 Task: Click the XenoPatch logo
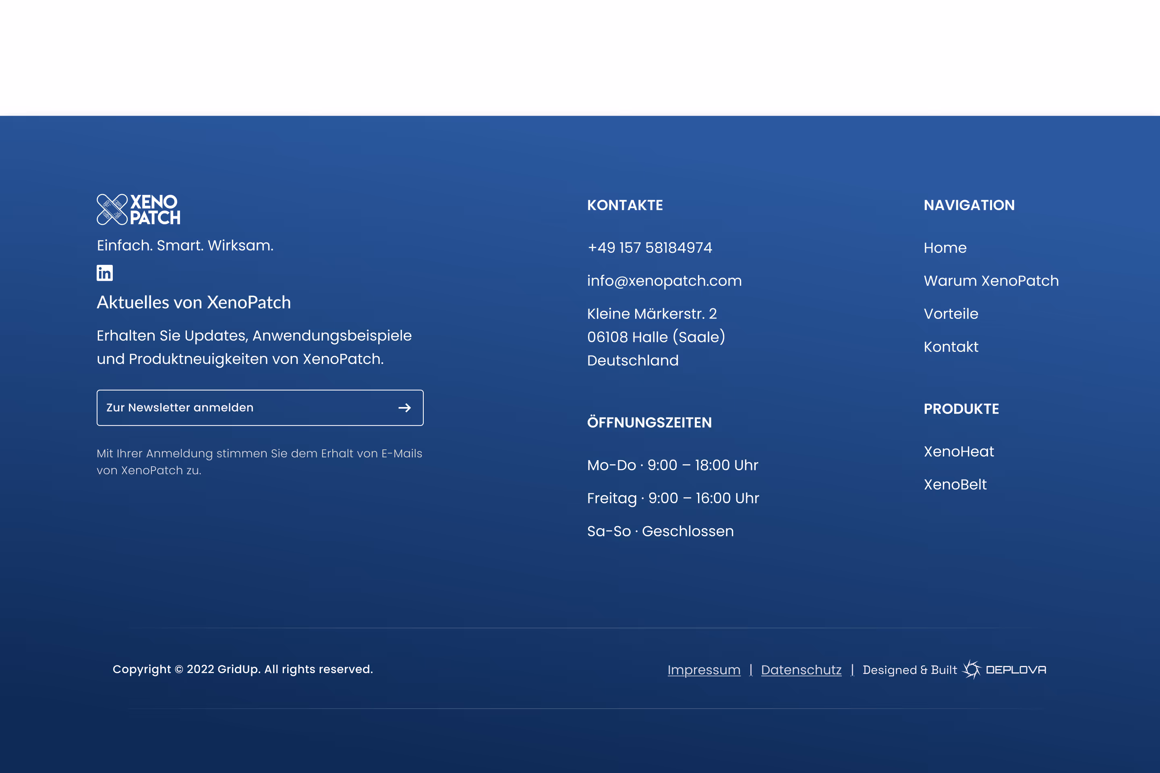click(x=139, y=209)
